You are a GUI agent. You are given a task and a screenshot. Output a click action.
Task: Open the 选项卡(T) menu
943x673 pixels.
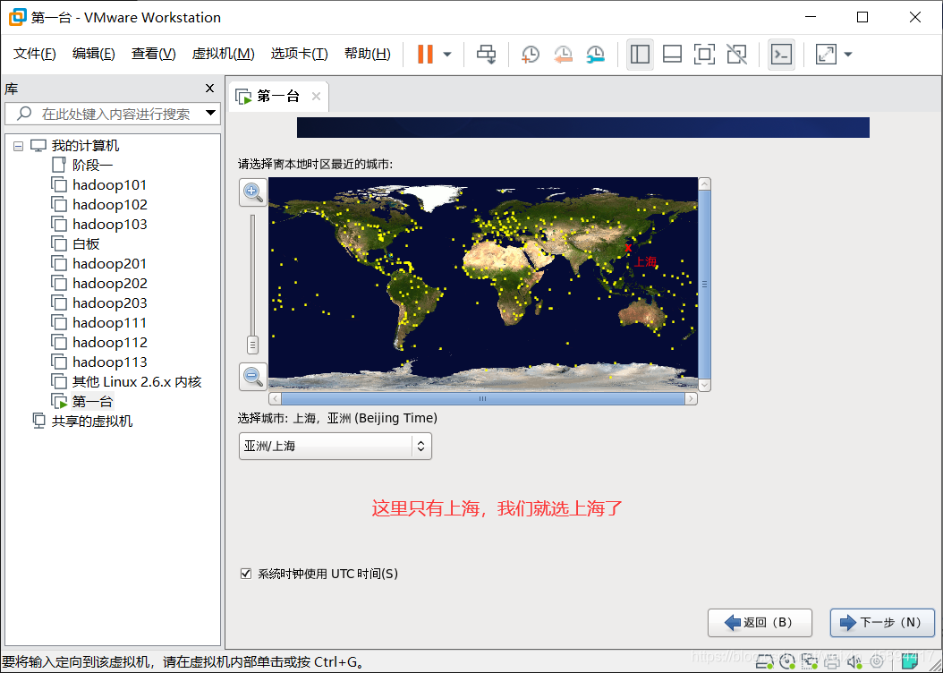click(300, 54)
